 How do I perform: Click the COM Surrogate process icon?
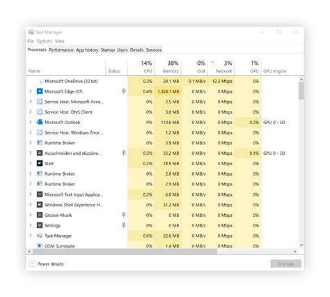pyautogui.click(x=40, y=245)
